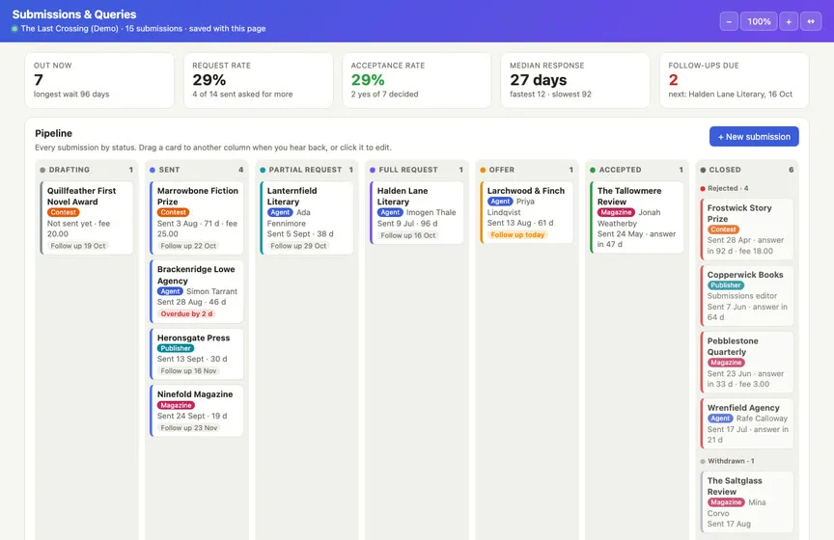Click the Follow up 16 Nov badge
Viewport: 834px width, 540px height.
tap(188, 370)
